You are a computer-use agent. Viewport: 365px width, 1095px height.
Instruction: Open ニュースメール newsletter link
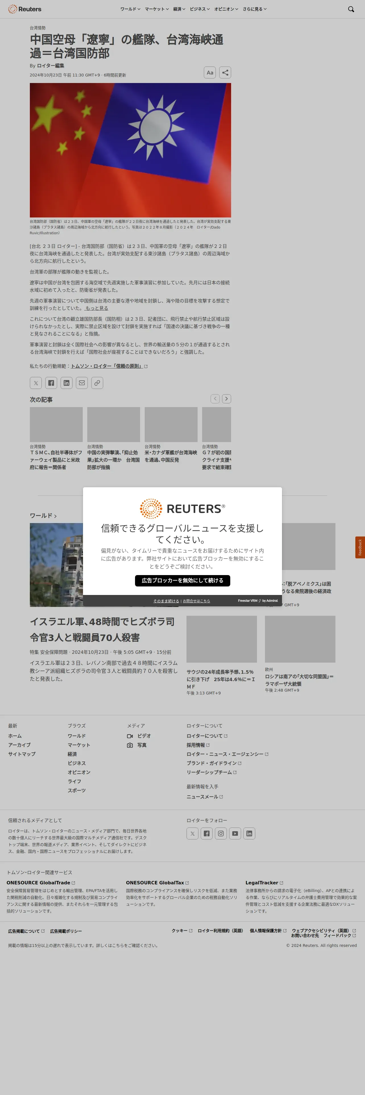pos(205,797)
